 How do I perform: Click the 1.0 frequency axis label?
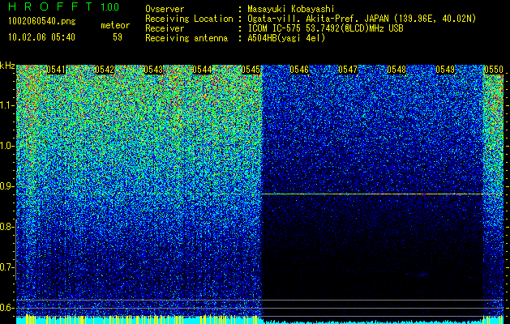(x=6, y=146)
